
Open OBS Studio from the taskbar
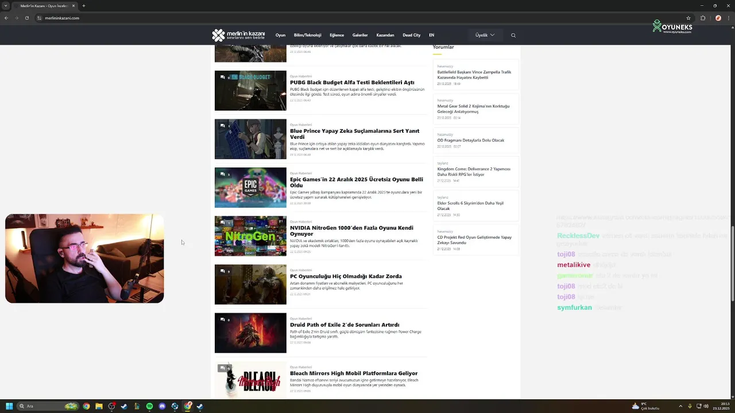111,406
